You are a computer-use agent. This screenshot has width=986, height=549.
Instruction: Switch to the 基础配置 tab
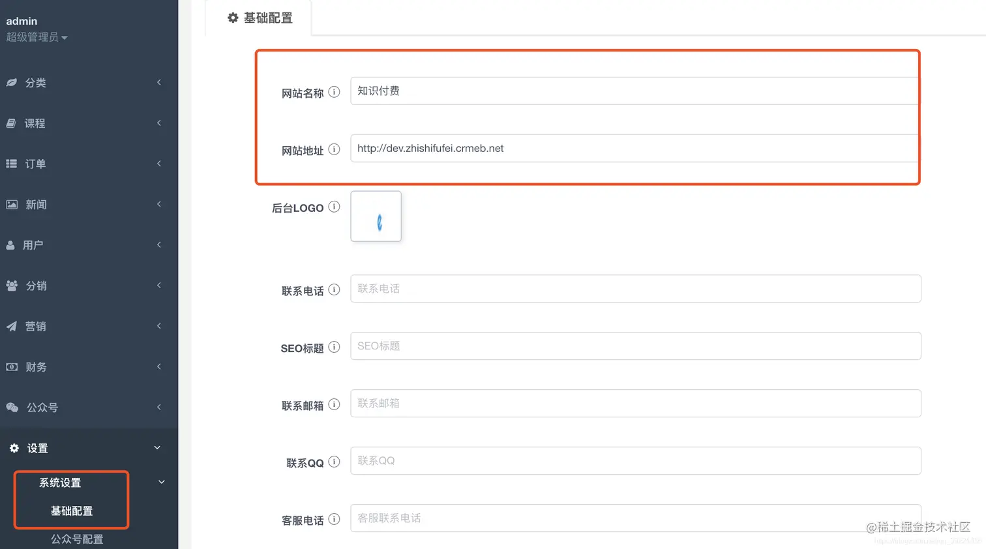(x=259, y=18)
